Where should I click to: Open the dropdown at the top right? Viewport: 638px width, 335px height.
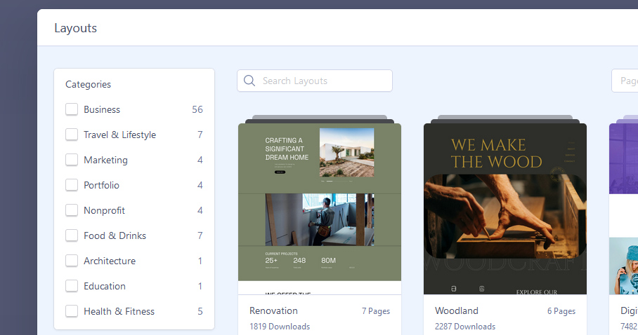tap(625, 81)
